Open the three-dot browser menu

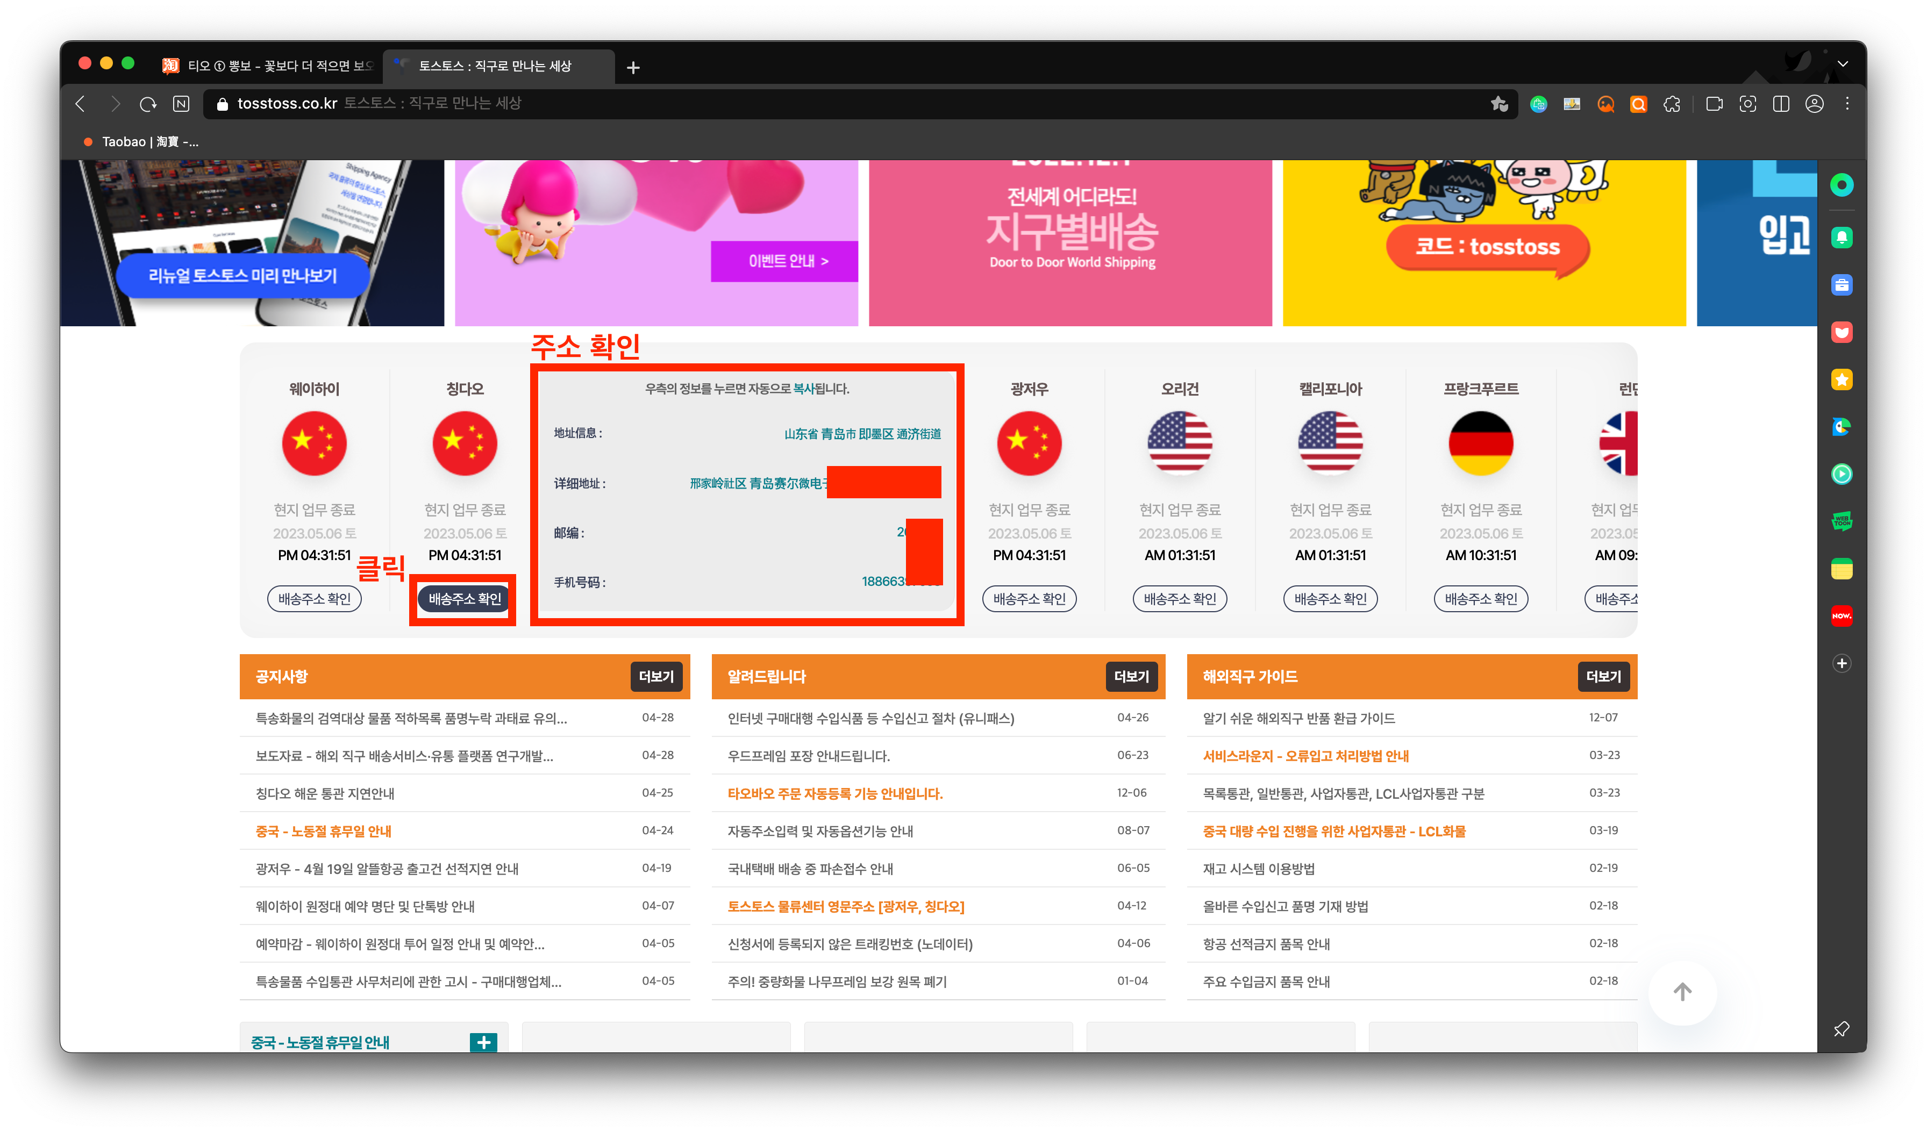(x=1849, y=104)
